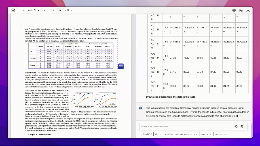
Task: Click the Figure 3 right line chart
Action: (106, 100)
